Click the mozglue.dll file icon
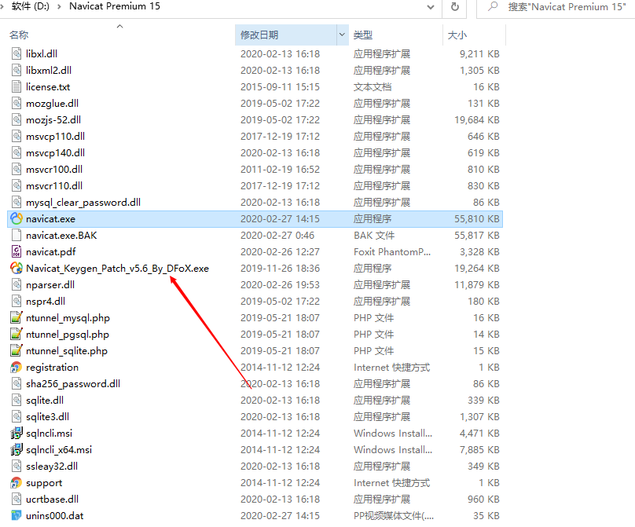 [17, 104]
